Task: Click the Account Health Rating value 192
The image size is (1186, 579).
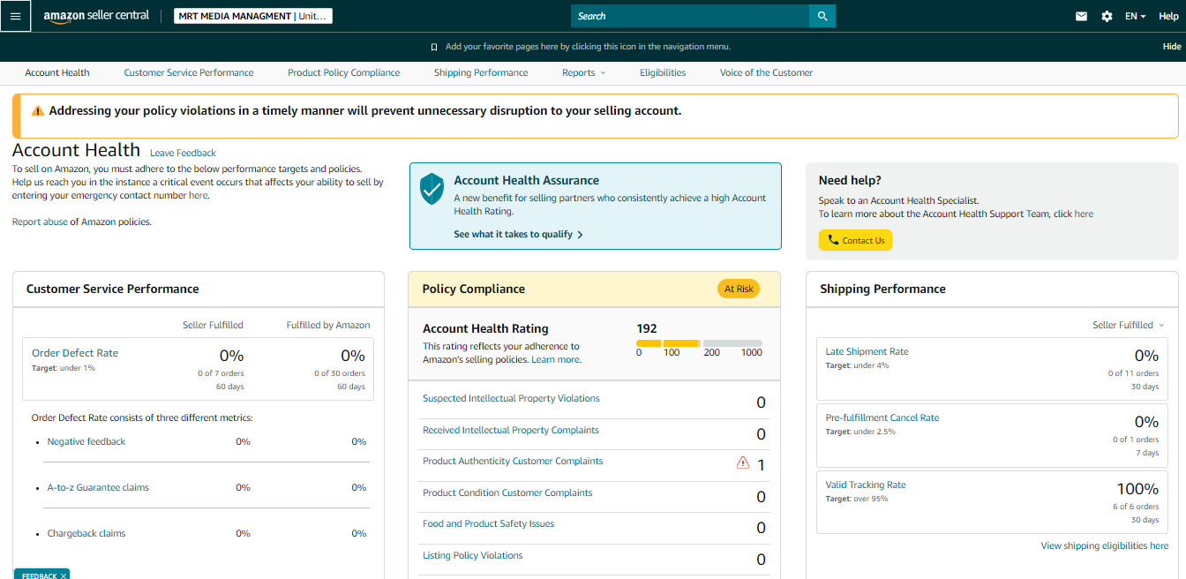Action: pyautogui.click(x=647, y=328)
